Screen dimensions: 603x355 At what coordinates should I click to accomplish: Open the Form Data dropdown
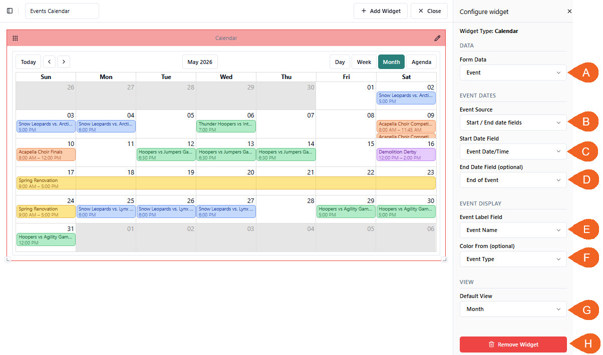[513, 72]
